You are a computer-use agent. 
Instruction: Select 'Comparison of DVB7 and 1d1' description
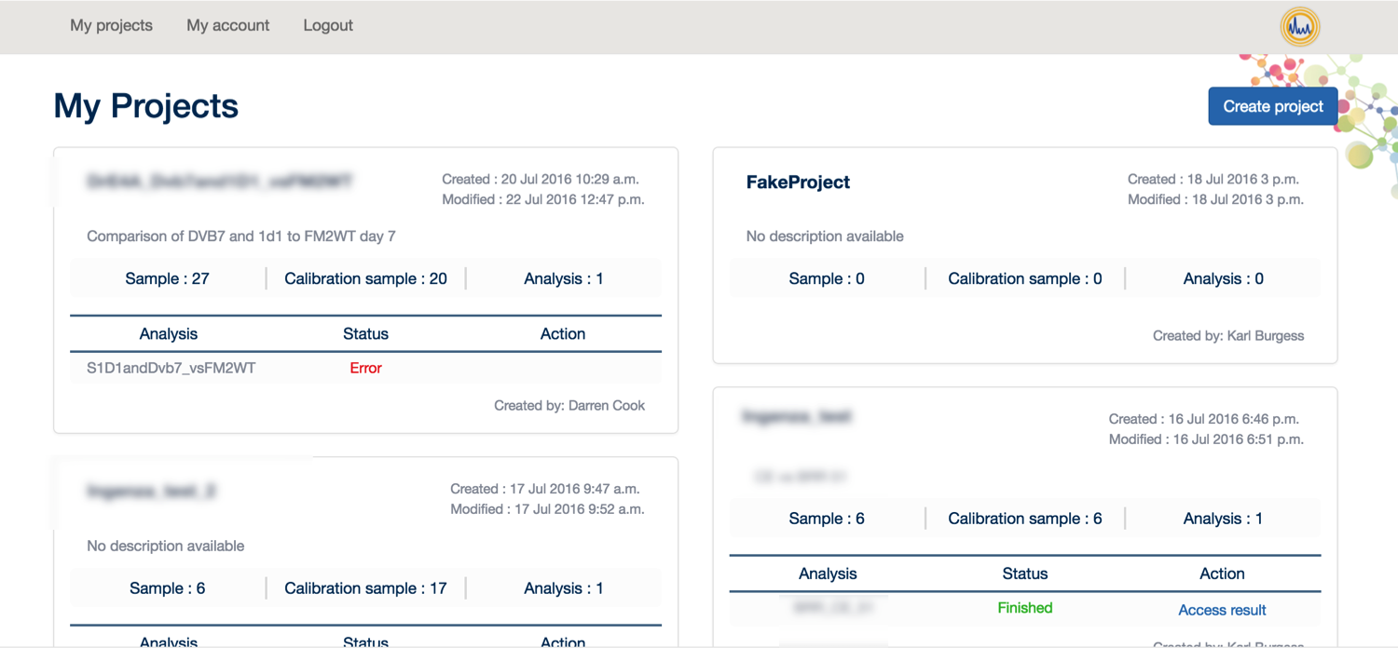241,236
